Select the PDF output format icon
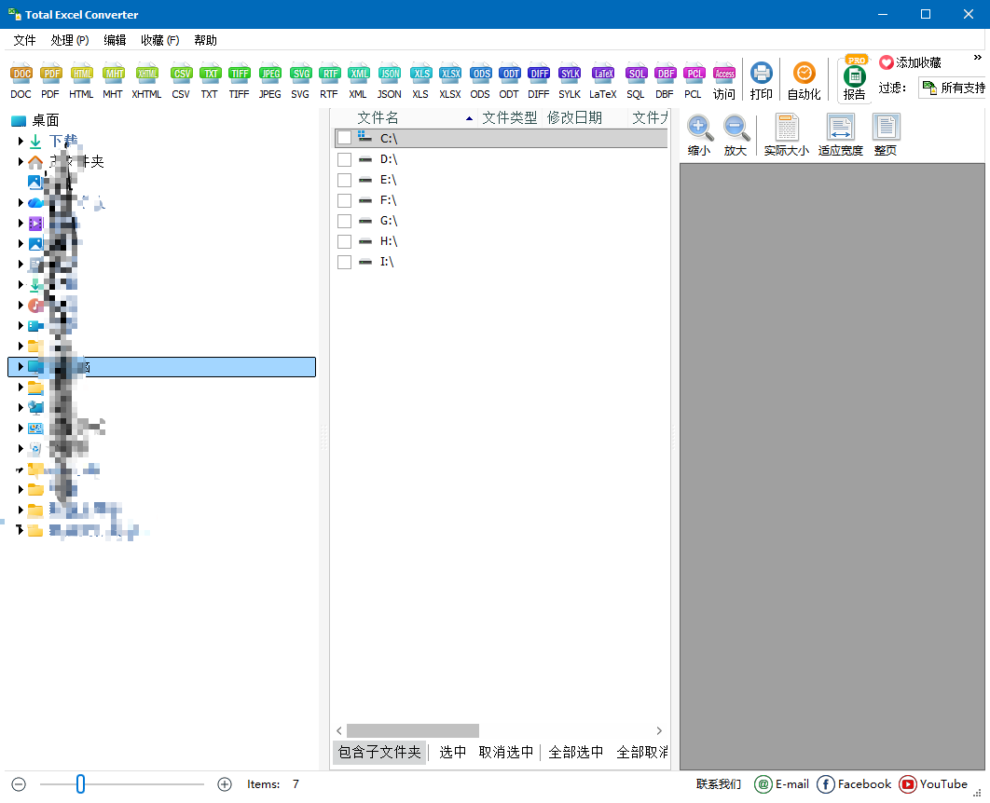990x803 pixels. (x=51, y=79)
